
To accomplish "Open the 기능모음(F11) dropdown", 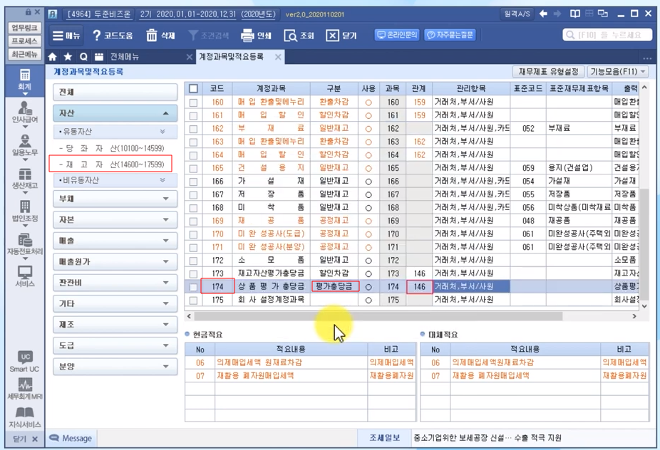I will [x=617, y=72].
